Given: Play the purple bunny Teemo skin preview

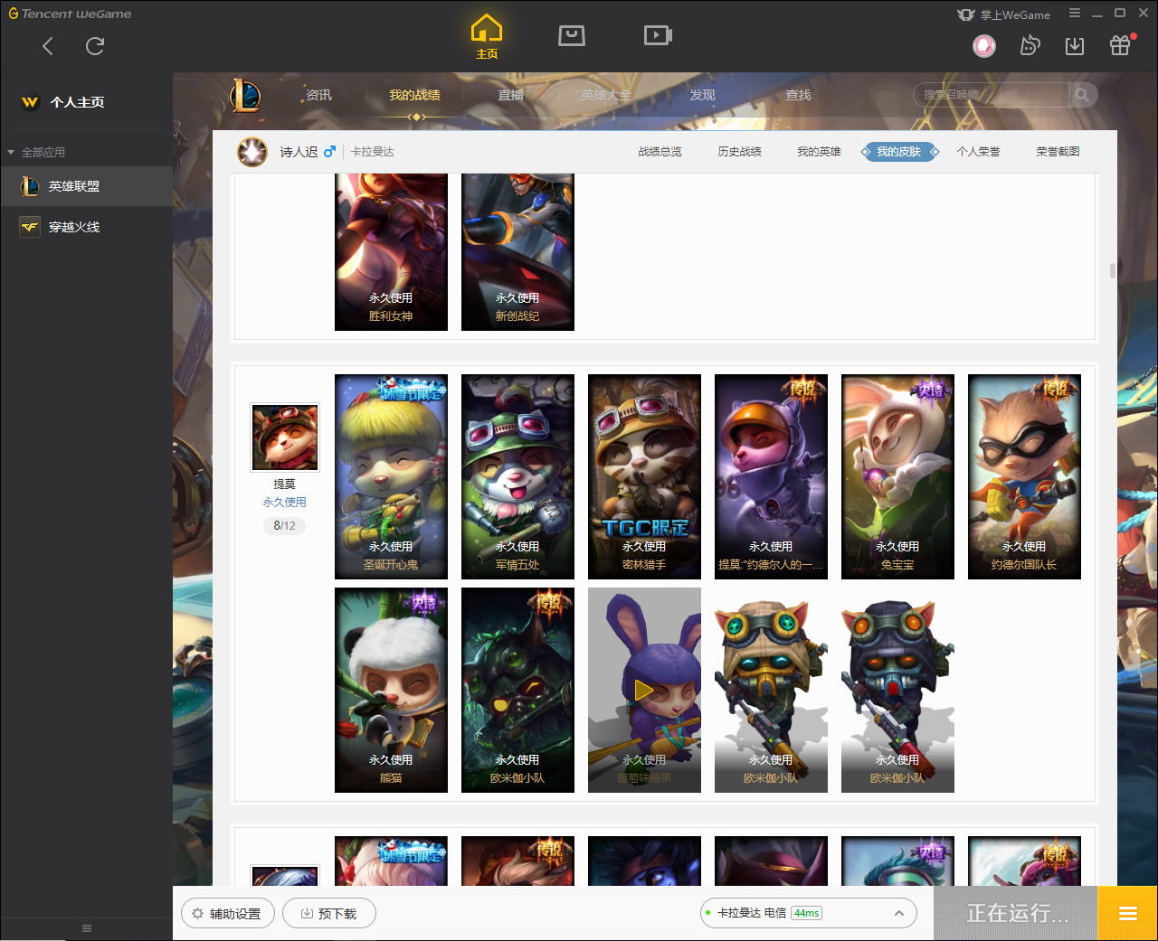Looking at the screenshot, I should (x=643, y=691).
